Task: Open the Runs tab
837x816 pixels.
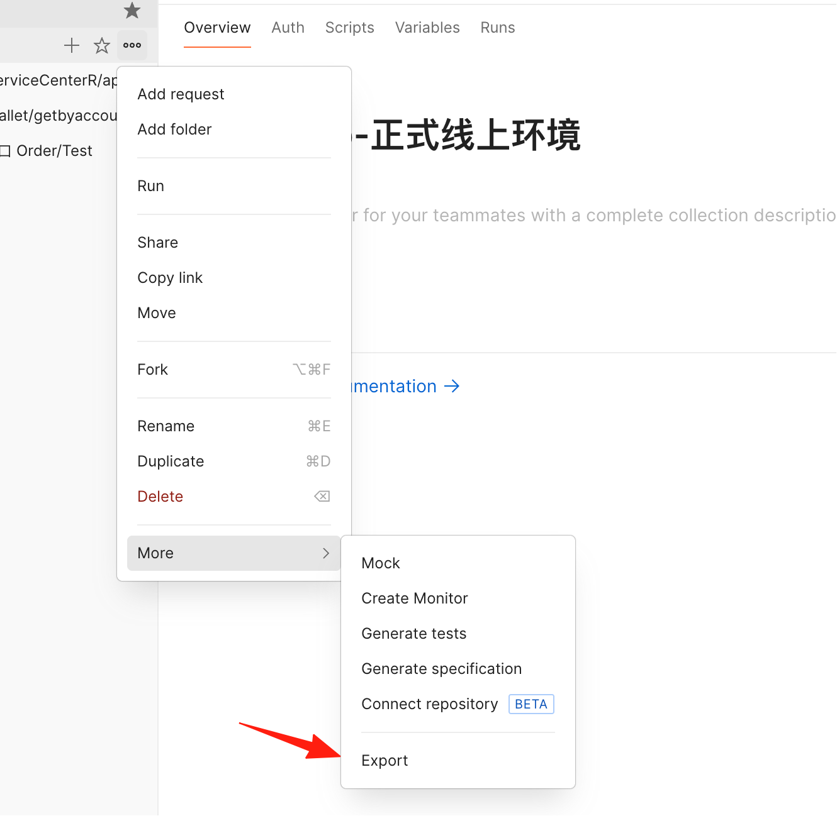Action: pyautogui.click(x=498, y=28)
